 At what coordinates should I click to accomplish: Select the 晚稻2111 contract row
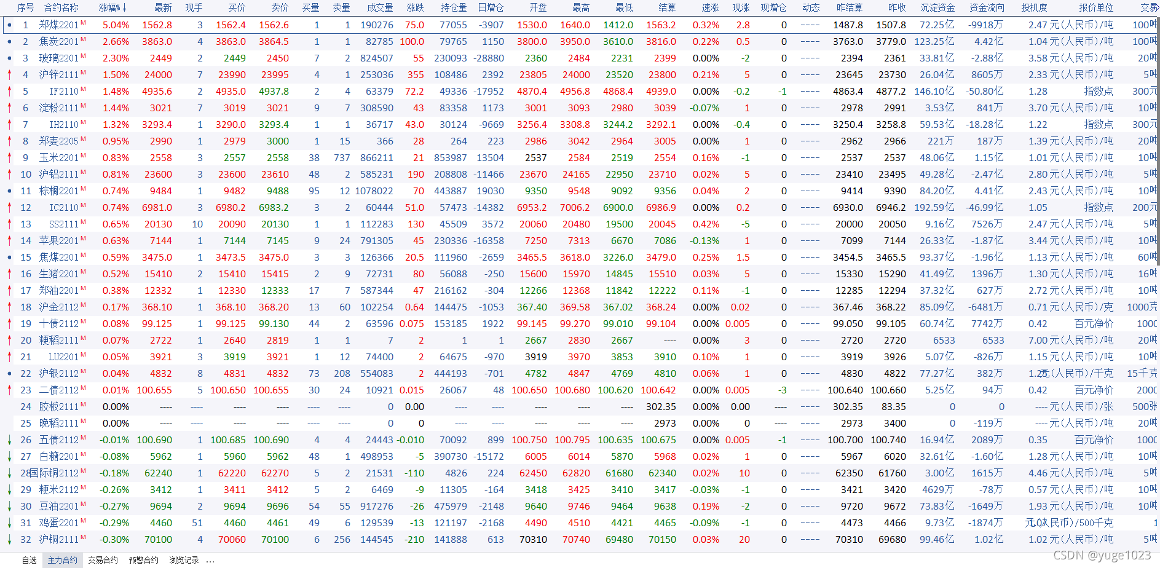click(580, 424)
